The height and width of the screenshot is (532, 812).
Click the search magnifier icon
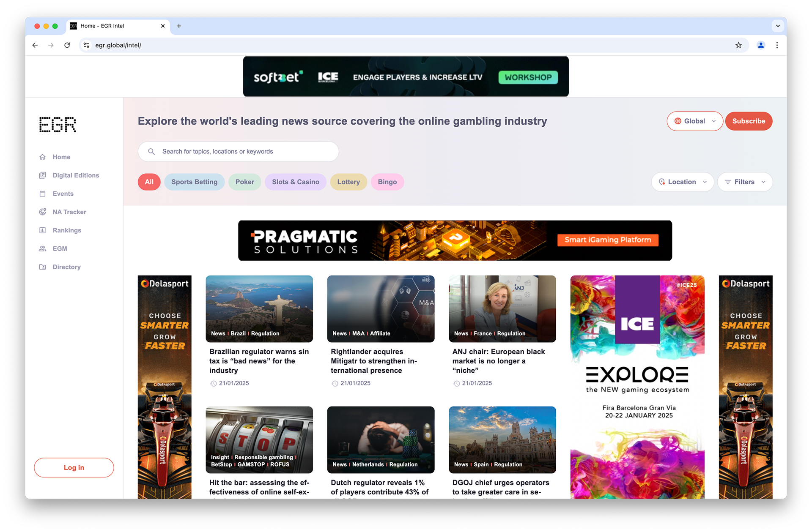point(151,151)
